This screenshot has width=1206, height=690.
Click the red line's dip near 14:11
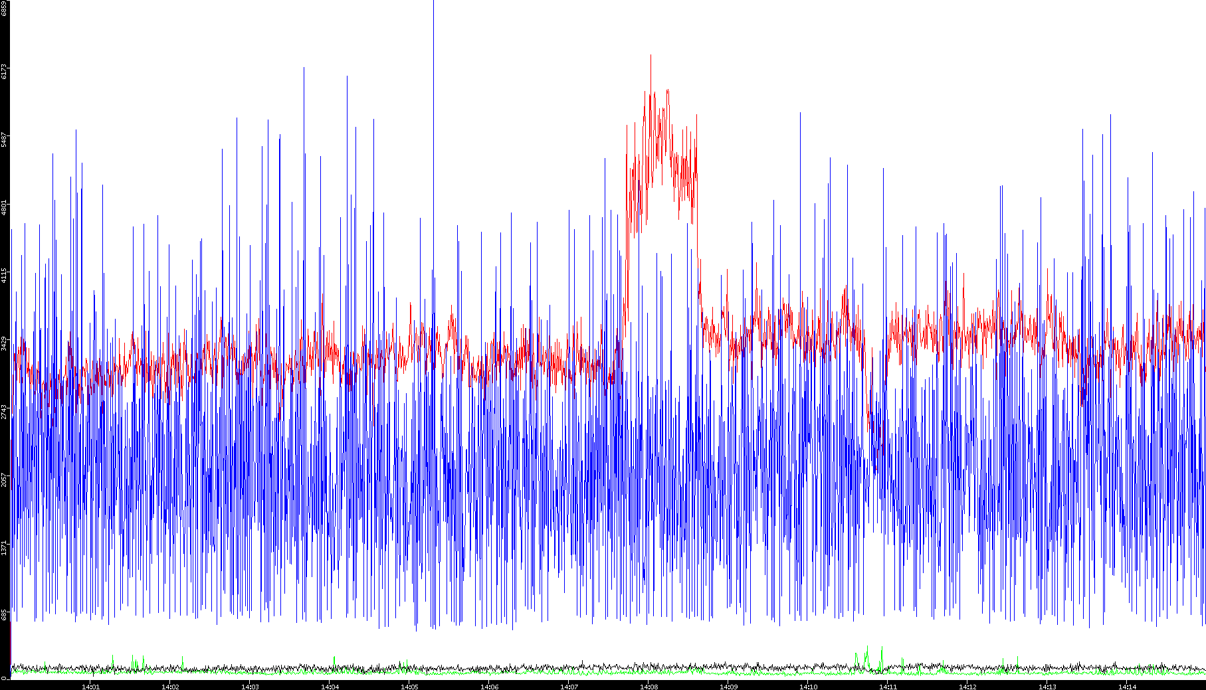tap(876, 458)
